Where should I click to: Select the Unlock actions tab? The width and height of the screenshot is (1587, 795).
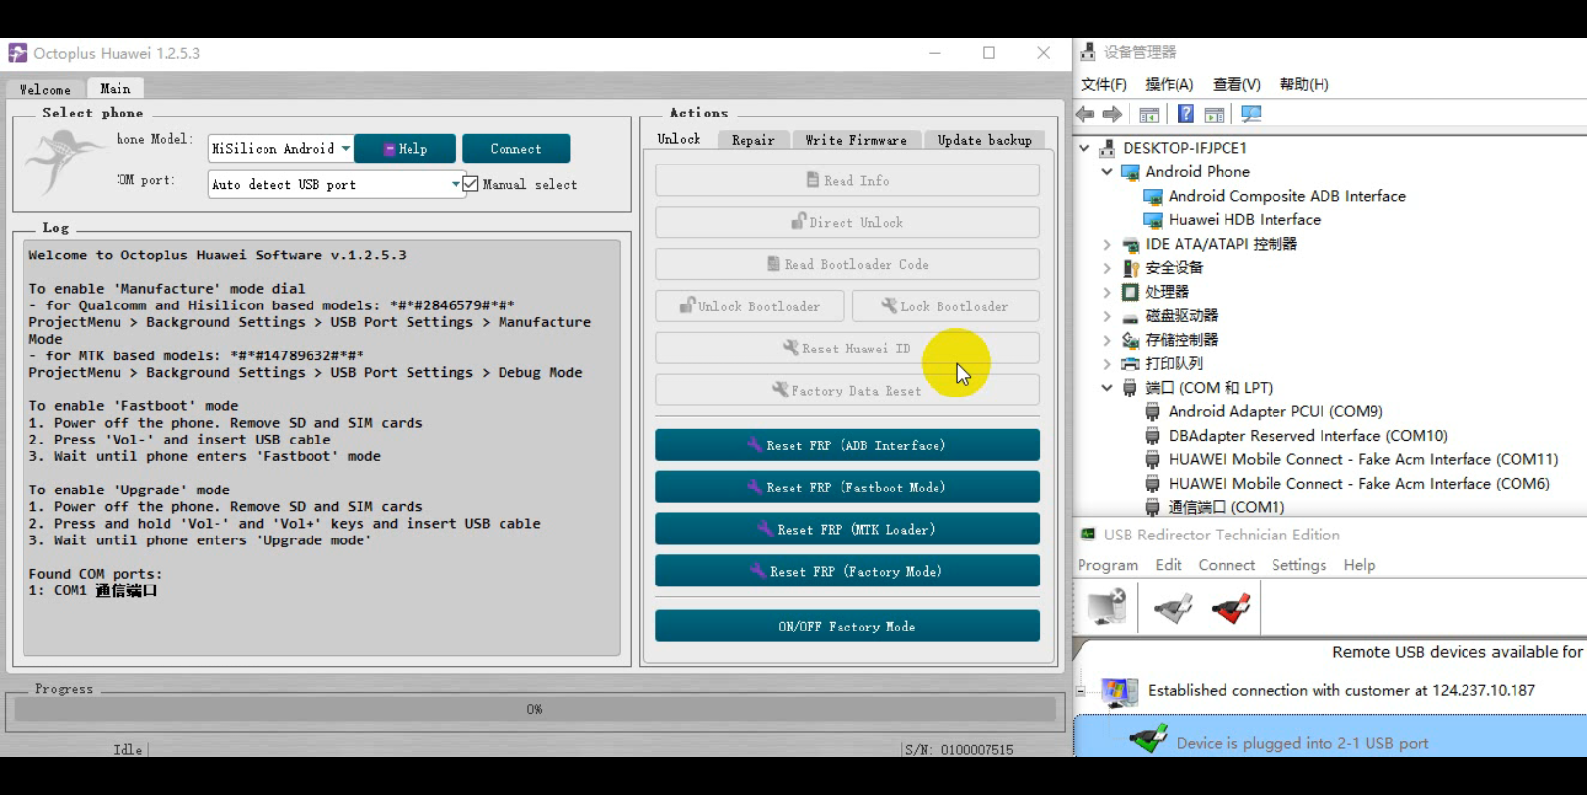tap(679, 139)
